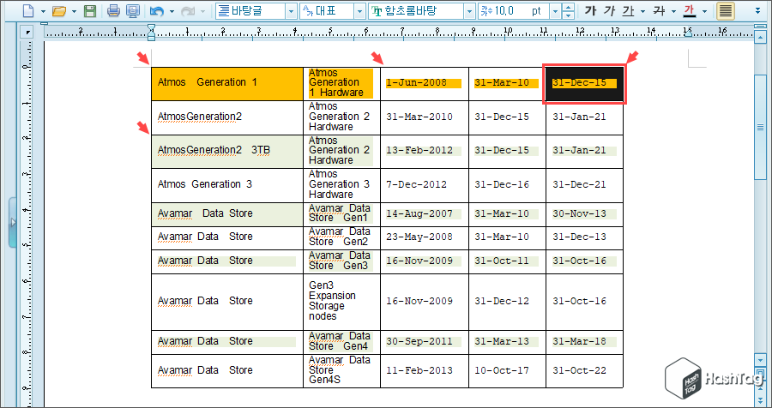Open print preview from the toolbar

point(132,11)
